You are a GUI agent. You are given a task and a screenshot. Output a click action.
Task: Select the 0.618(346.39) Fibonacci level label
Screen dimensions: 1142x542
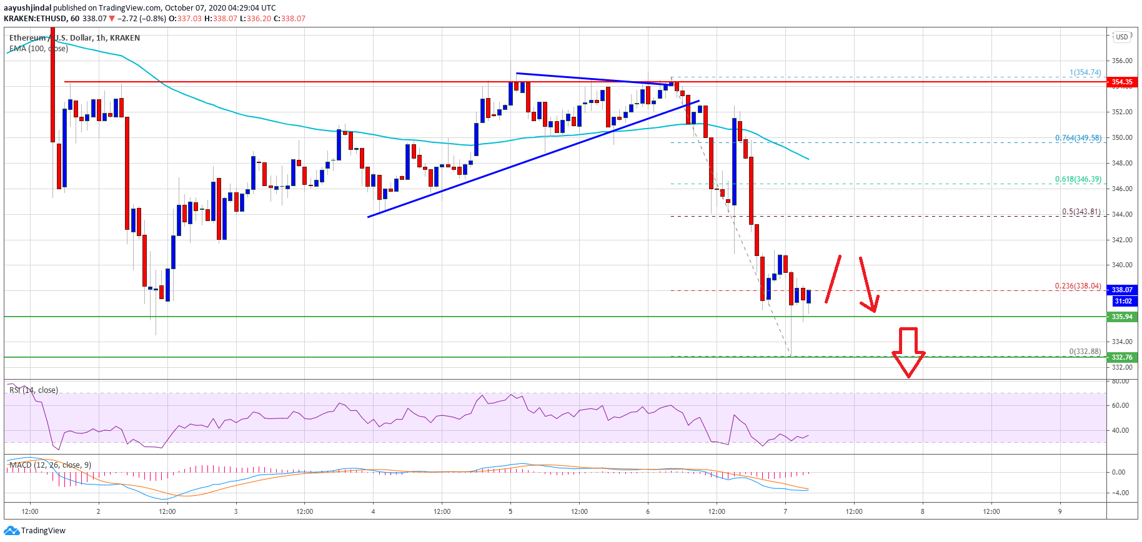pyautogui.click(x=1078, y=179)
